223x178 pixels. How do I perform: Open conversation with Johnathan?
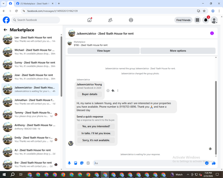tap(30, 102)
